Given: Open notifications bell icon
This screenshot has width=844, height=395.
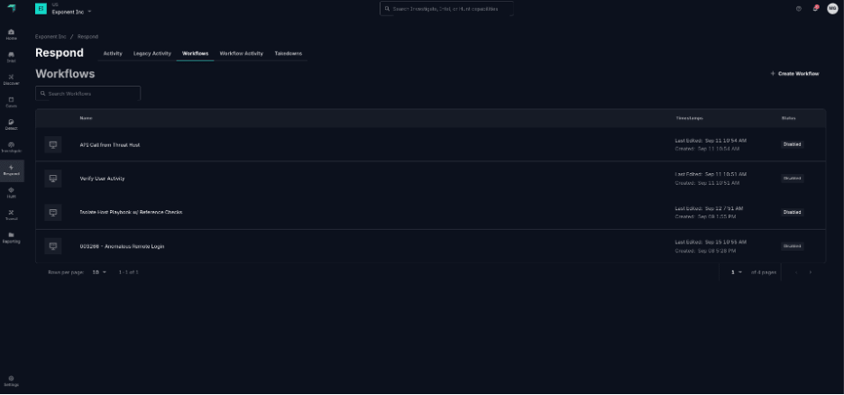Looking at the screenshot, I should pos(815,9).
